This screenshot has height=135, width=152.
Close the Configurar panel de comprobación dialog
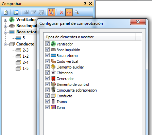click(x=138, y=22)
